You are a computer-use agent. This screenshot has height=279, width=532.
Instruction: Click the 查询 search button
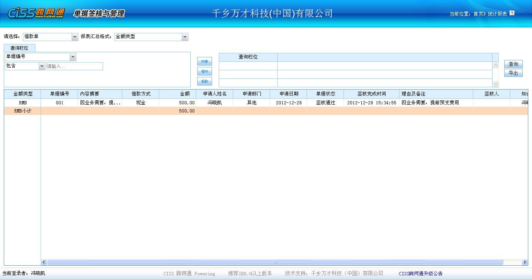pos(513,64)
